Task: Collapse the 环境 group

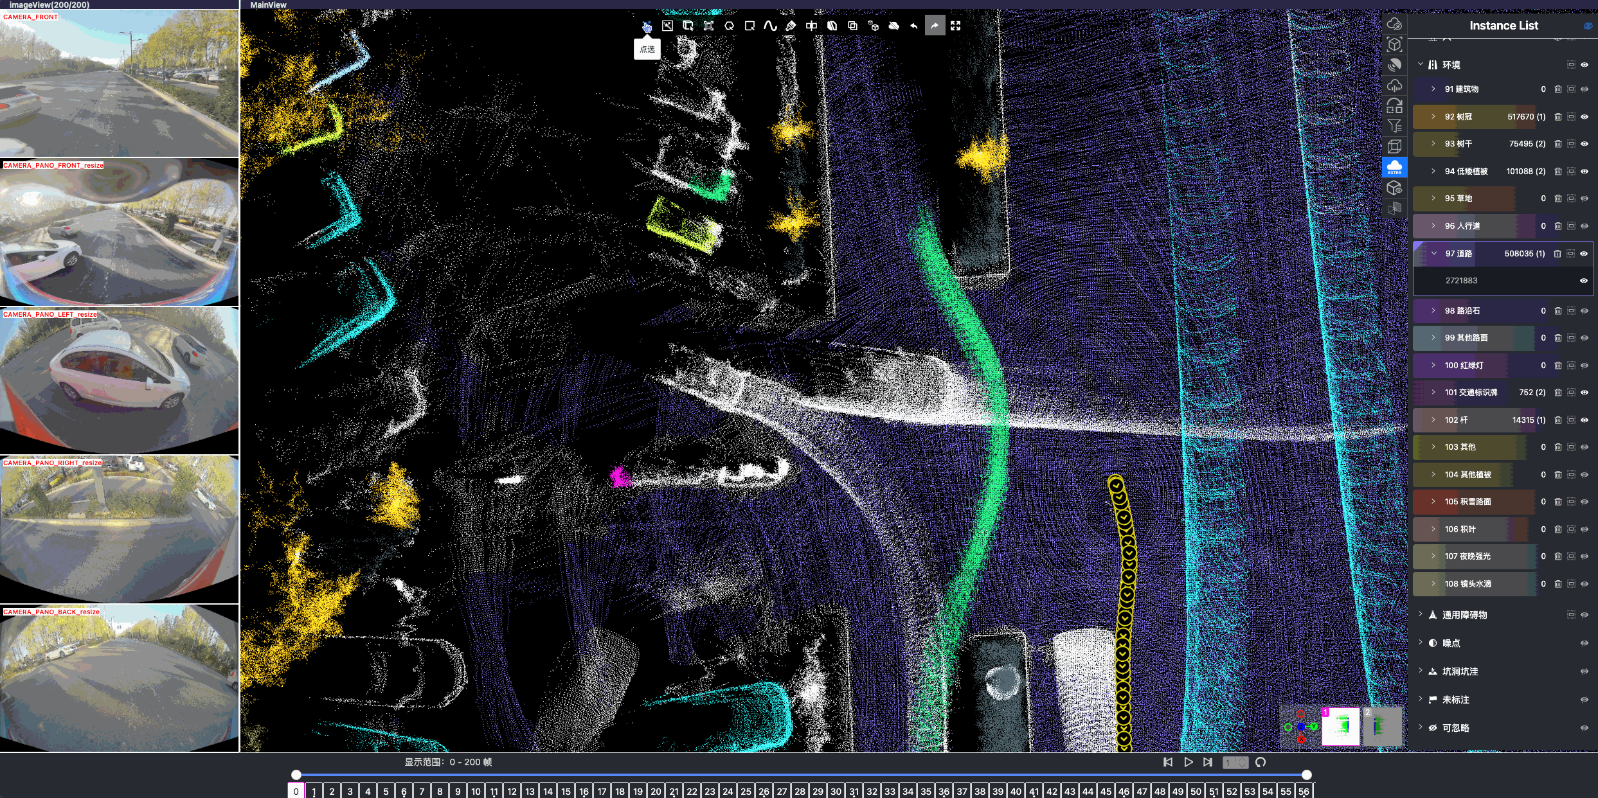Action: point(1421,64)
